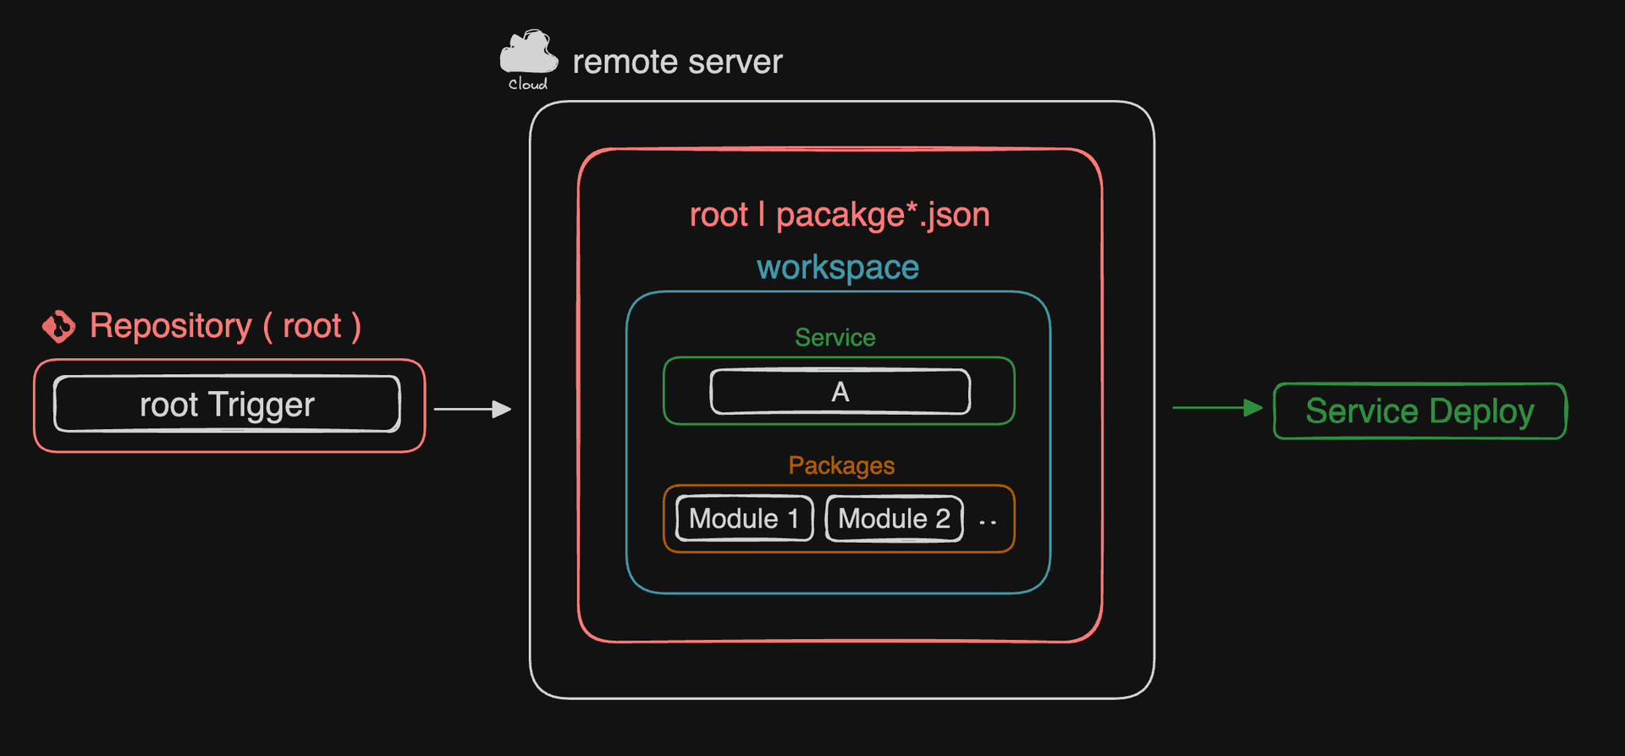
Task: Click the "root | pacakge*.json" label
Action: click(x=839, y=214)
